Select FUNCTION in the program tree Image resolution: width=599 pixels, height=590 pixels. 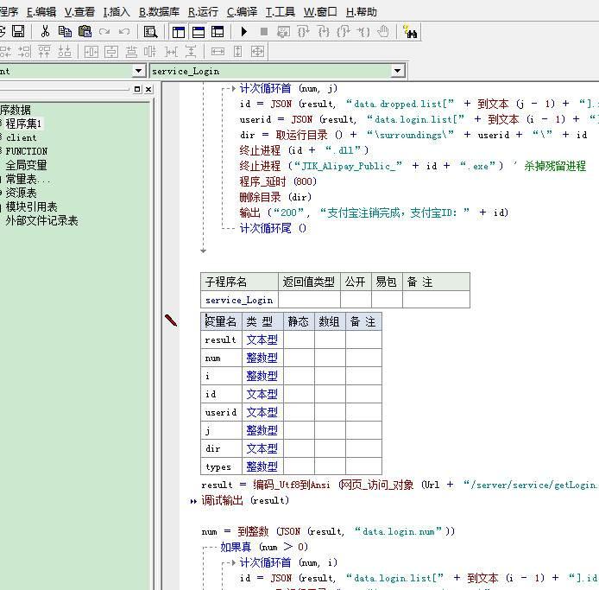click(27, 151)
